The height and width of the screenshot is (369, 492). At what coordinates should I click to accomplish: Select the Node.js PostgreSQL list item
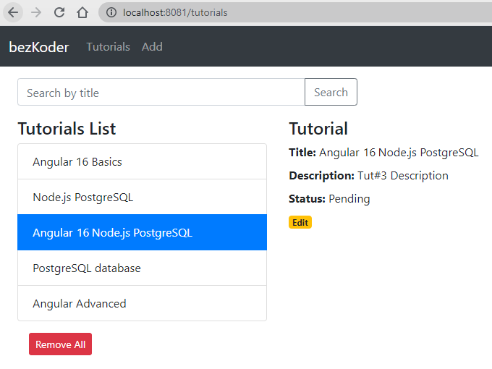tap(142, 197)
